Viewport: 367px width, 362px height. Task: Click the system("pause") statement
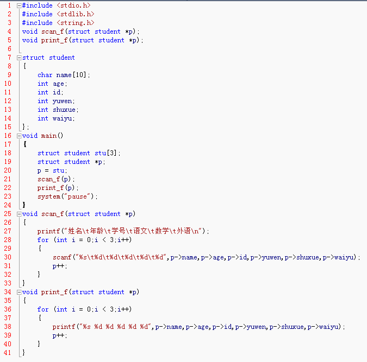tap(67, 196)
